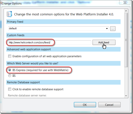Click inside the default feed combo box
The image size is (133, 114).
[x=58, y=29]
